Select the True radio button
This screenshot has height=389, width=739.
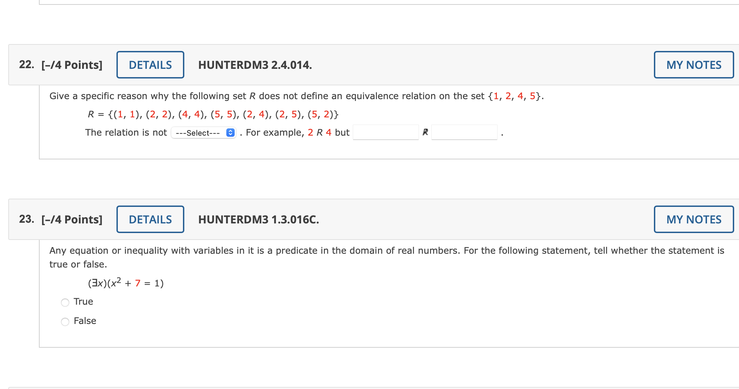pos(65,303)
